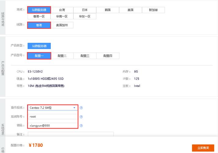Choose 华南一区 region

62,16
